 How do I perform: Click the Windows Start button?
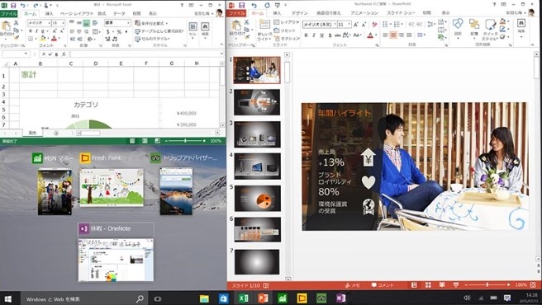pyautogui.click(x=7, y=298)
